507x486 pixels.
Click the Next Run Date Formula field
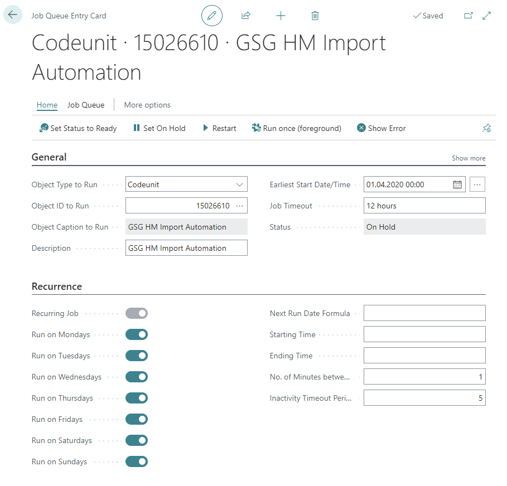[424, 313]
